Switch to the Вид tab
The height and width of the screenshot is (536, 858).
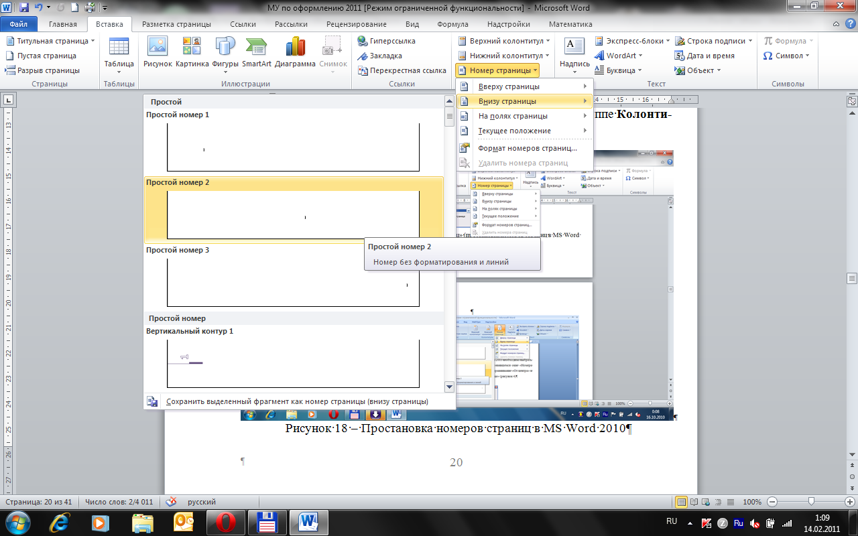point(412,24)
